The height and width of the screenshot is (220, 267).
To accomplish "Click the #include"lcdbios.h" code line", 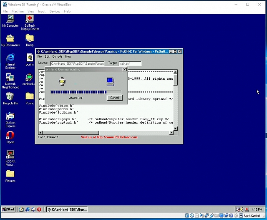I will coord(58,112).
